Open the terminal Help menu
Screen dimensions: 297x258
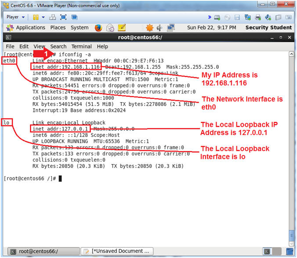tap(102, 47)
